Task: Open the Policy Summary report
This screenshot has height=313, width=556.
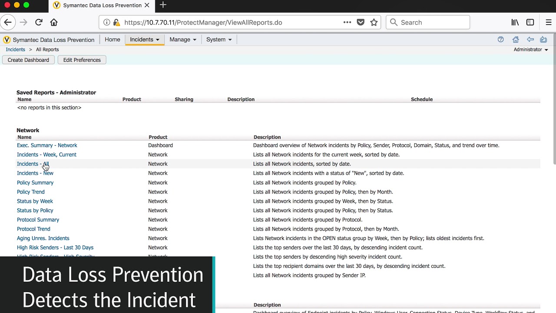Action: coord(35,183)
